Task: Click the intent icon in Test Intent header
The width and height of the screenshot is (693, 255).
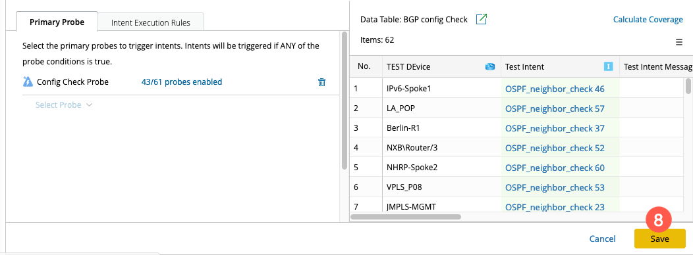Action: click(x=608, y=67)
